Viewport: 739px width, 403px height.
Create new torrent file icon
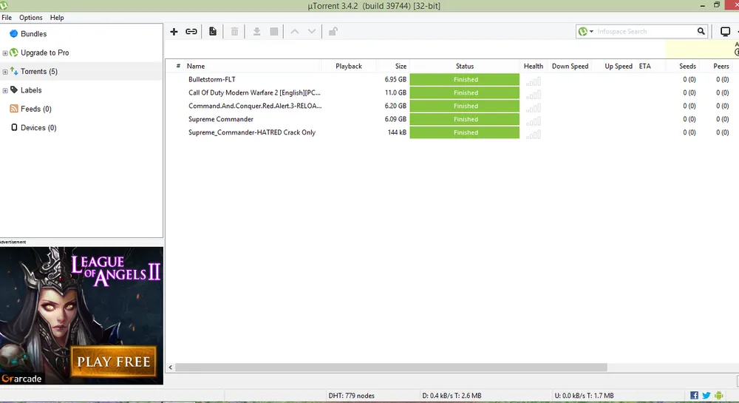pyautogui.click(x=213, y=32)
